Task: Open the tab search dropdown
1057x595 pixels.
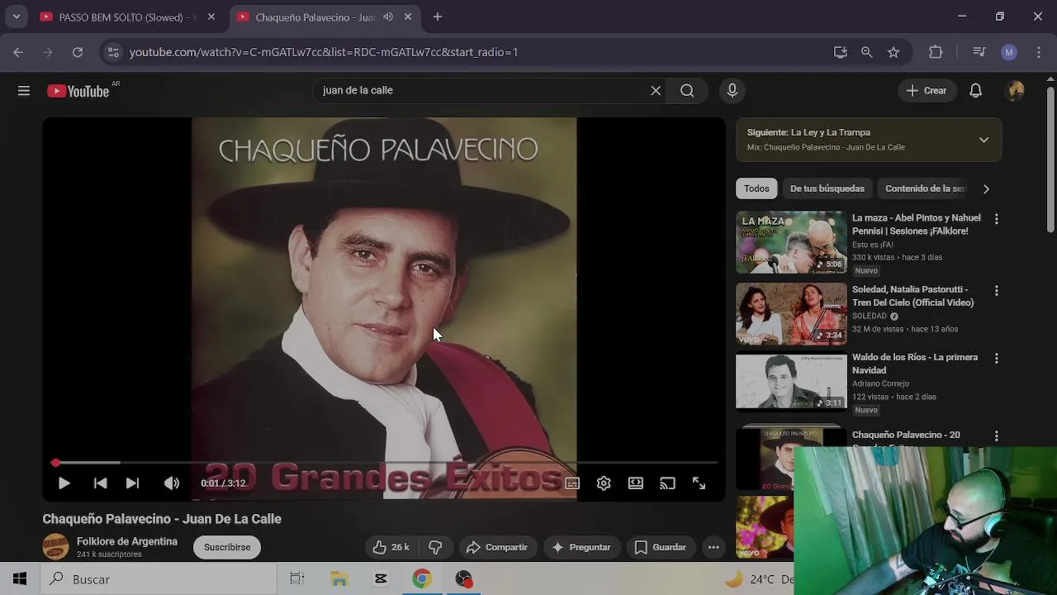Action: coord(16,17)
